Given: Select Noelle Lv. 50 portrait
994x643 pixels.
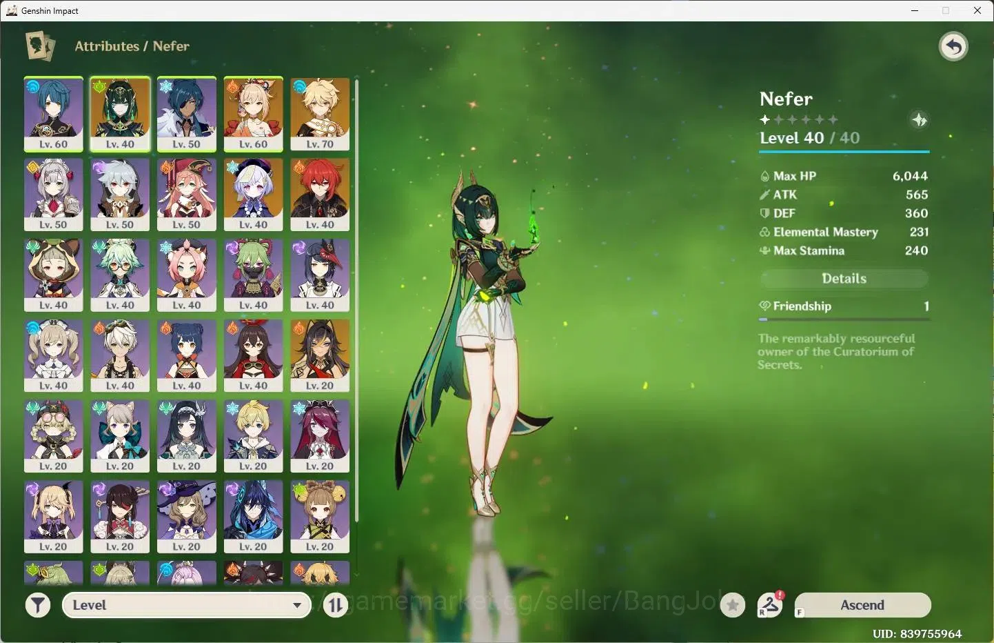Looking at the screenshot, I should pyautogui.click(x=54, y=195).
